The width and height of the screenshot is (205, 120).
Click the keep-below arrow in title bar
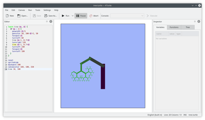[192, 5]
